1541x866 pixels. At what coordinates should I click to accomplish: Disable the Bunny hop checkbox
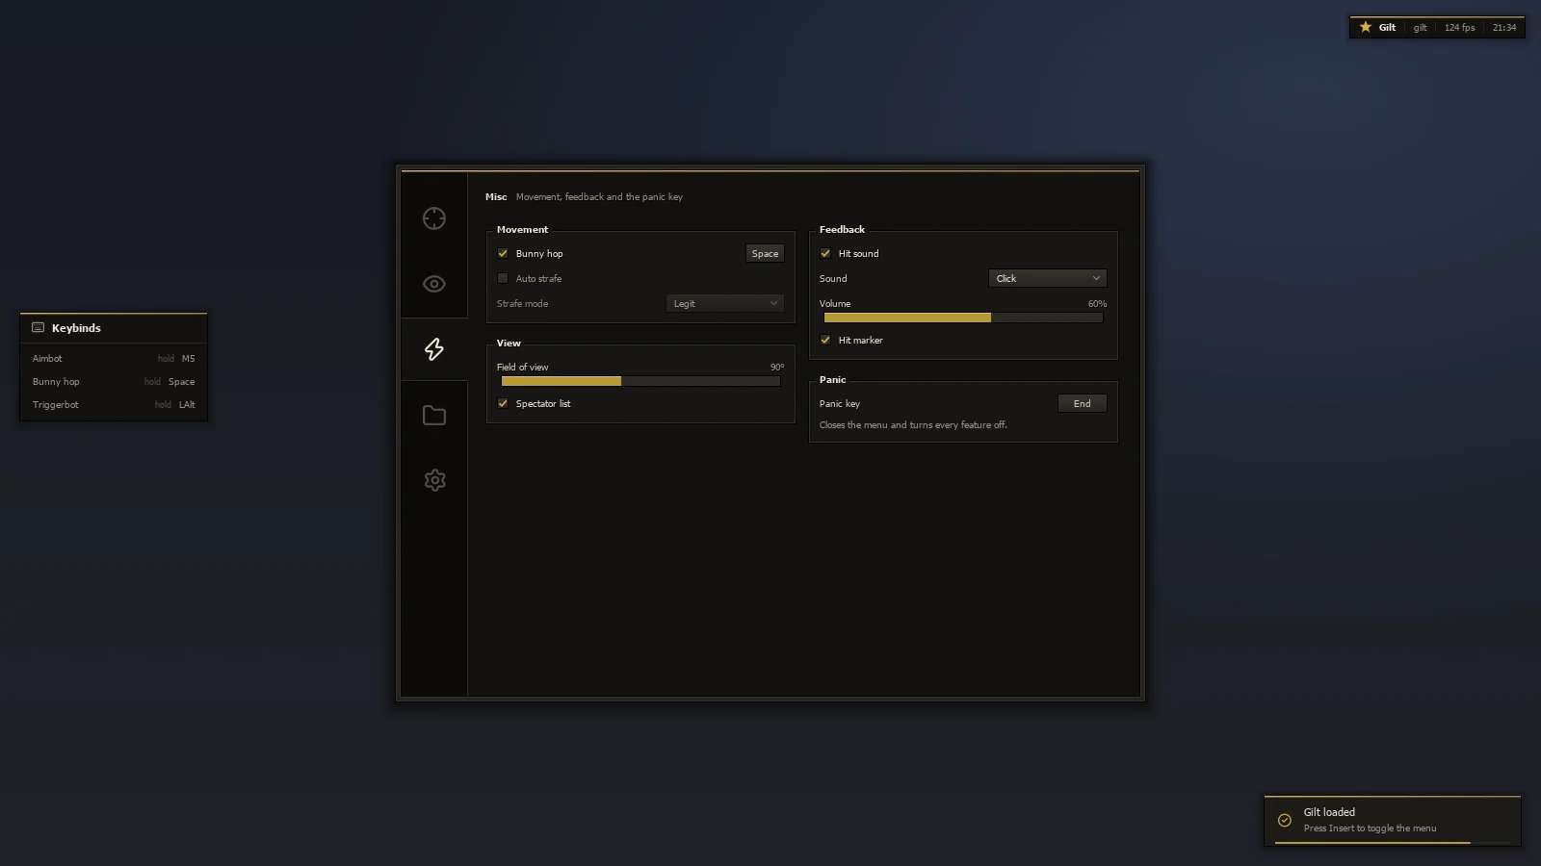503,253
